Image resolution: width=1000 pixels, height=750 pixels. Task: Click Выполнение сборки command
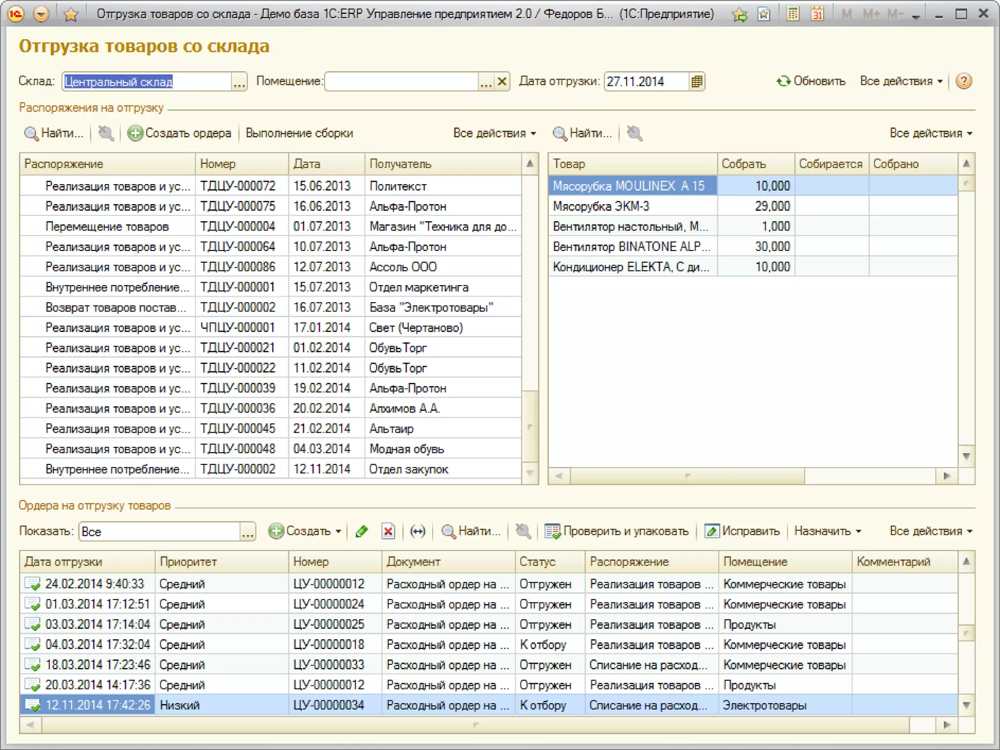[299, 133]
